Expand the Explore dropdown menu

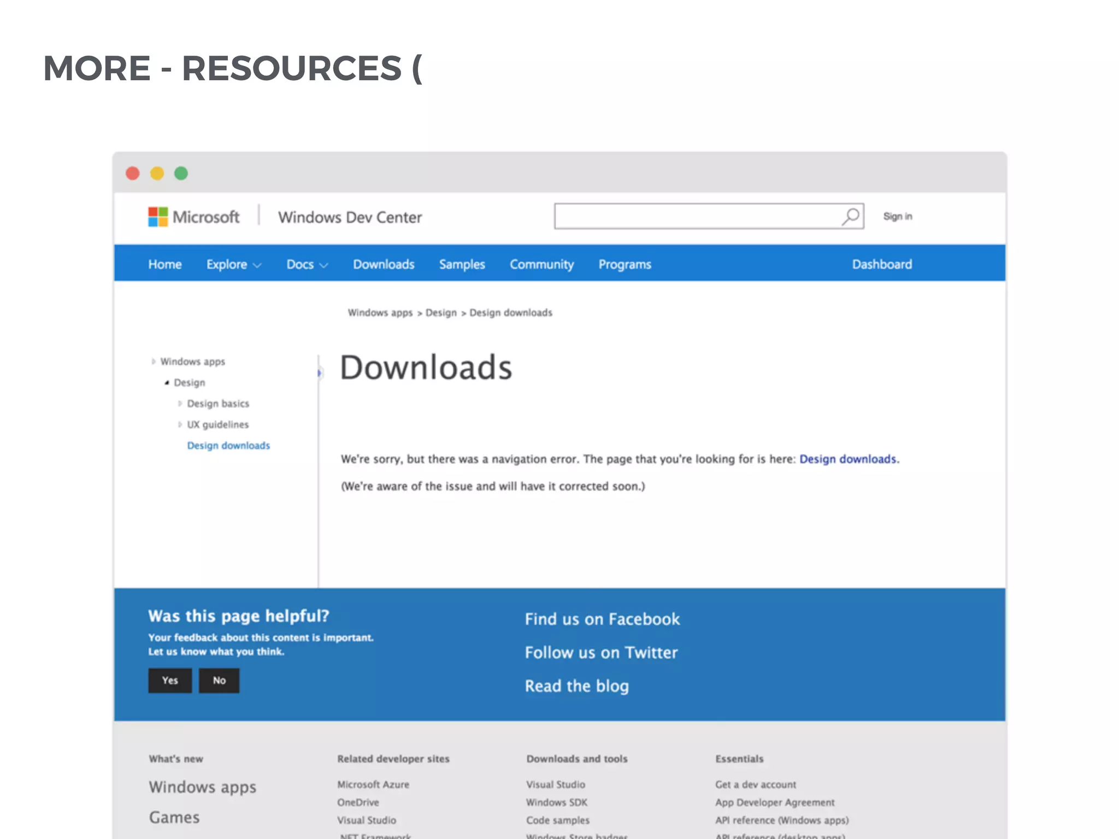coord(234,264)
